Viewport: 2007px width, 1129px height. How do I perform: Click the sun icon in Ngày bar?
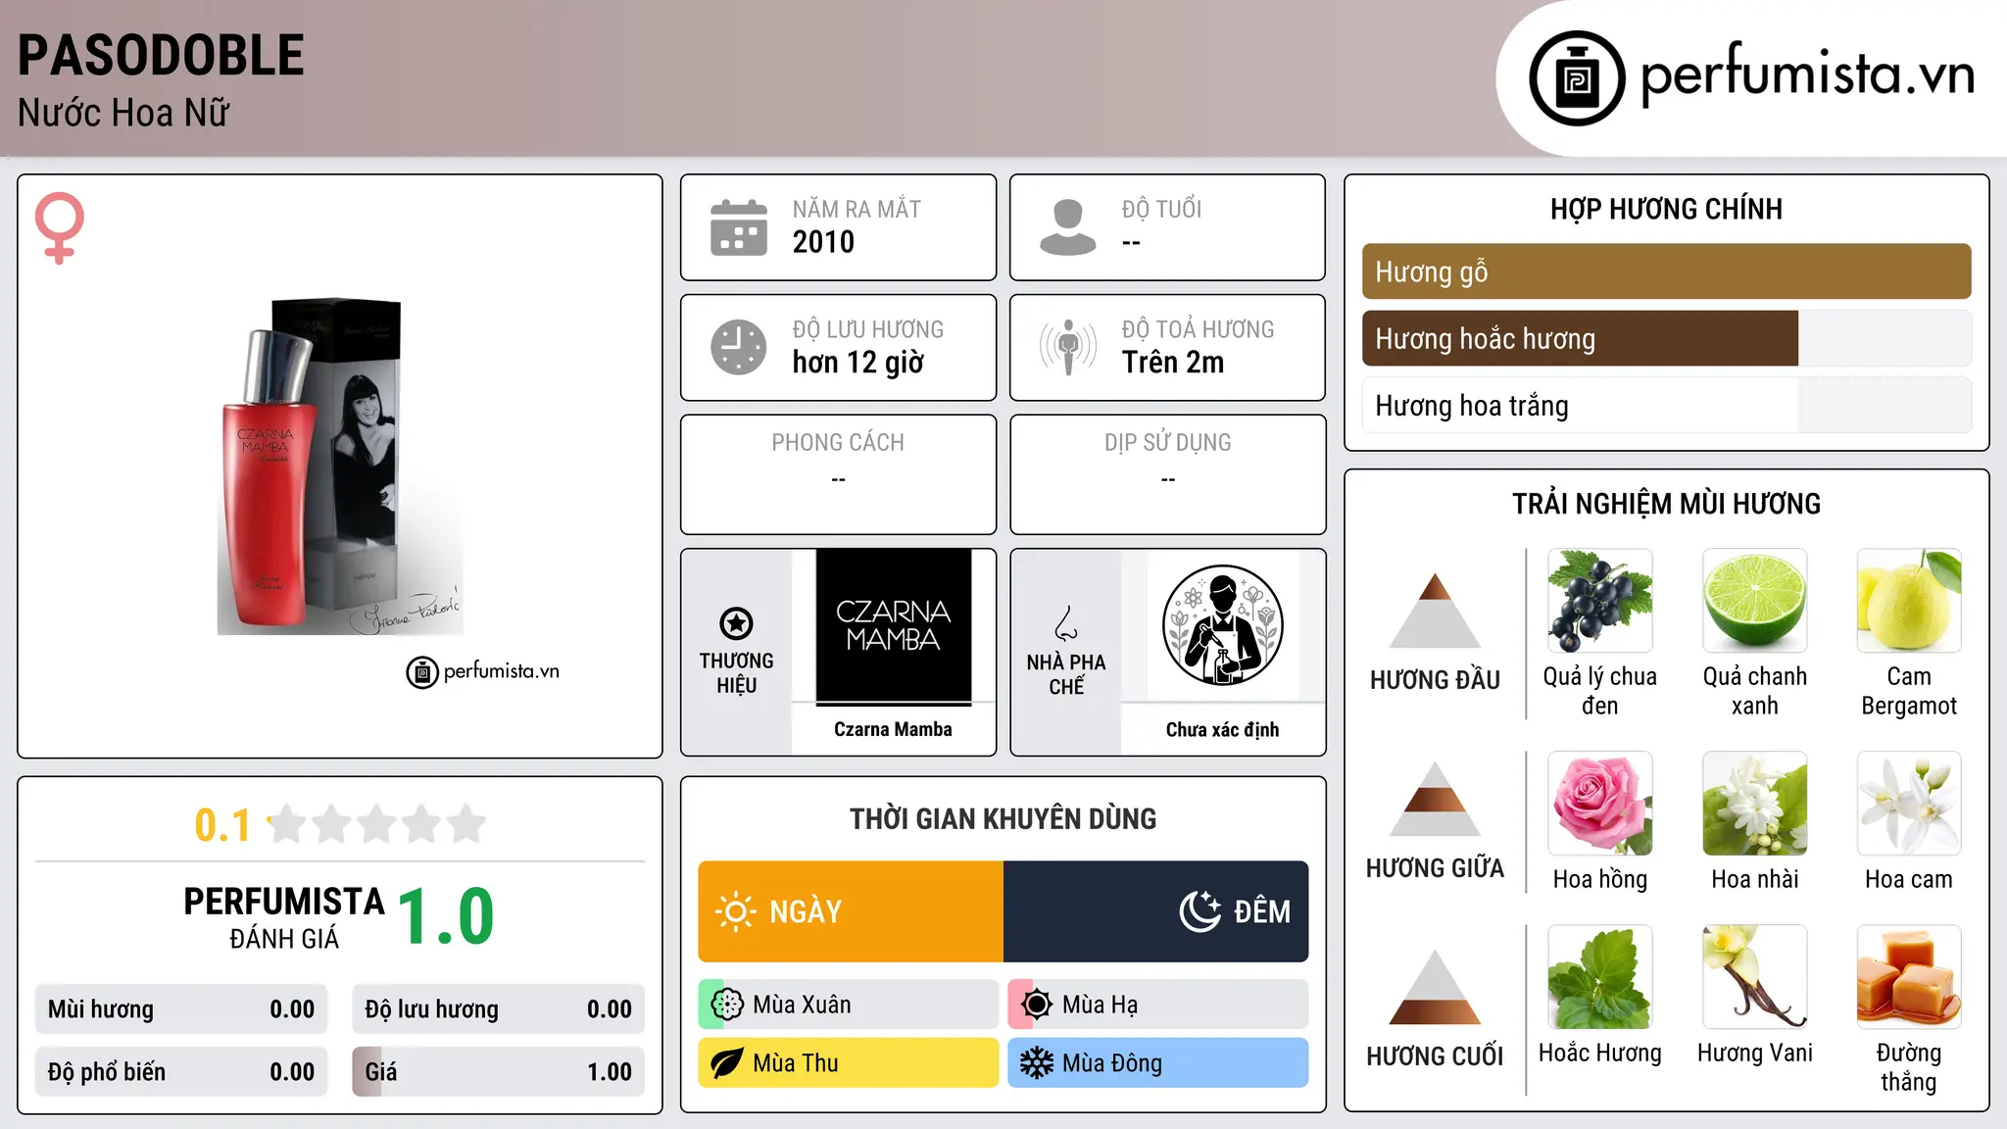click(736, 911)
